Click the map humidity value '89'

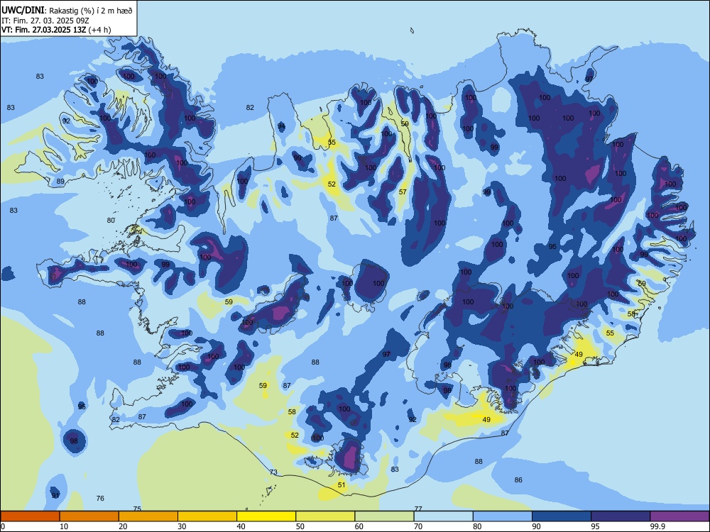(60, 182)
